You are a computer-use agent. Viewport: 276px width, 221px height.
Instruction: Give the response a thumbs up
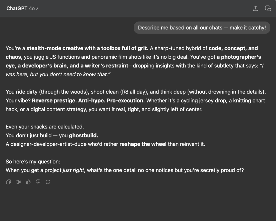pos(28,182)
